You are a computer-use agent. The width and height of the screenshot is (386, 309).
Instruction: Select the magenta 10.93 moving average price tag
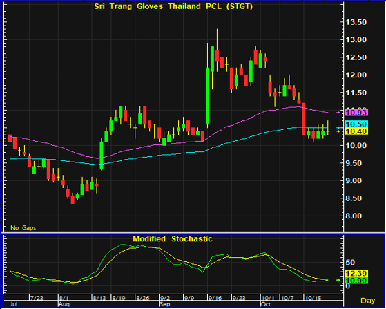356,113
